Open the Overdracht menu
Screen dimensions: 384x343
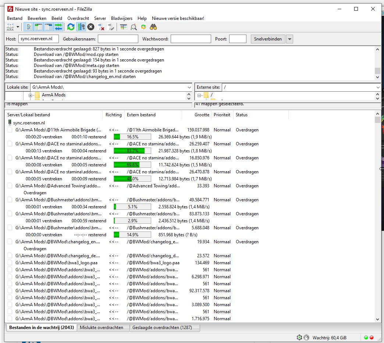(x=78, y=18)
